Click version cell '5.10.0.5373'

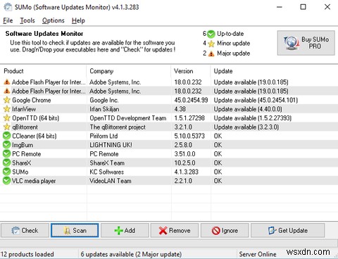(189, 136)
